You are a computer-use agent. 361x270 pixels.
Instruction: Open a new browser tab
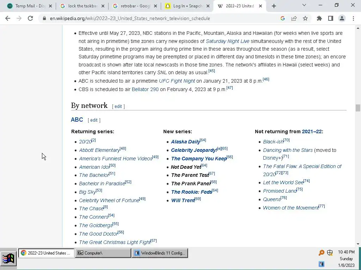pos(274,6)
